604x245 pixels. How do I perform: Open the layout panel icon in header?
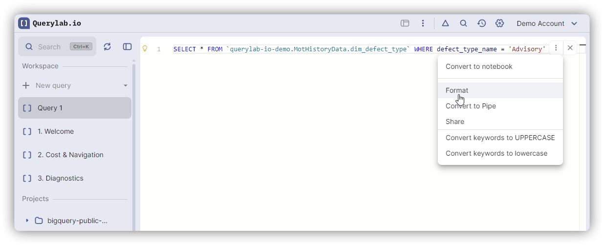pyautogui.click(x=405, y=23)
